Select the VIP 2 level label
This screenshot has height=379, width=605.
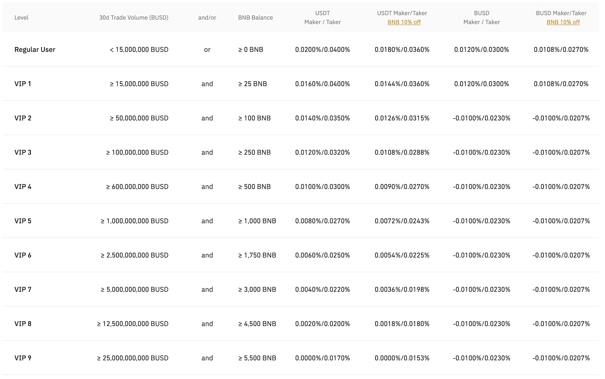(x=23, y=118)
